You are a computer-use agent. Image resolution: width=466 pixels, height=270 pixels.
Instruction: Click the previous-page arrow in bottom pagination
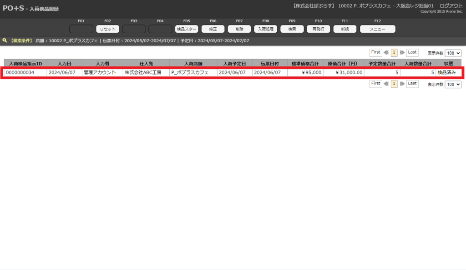click(386, 84)
